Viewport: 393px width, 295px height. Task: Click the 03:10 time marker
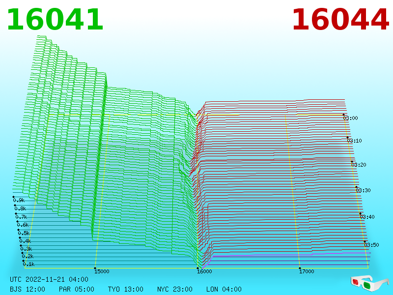coord(354,141)
